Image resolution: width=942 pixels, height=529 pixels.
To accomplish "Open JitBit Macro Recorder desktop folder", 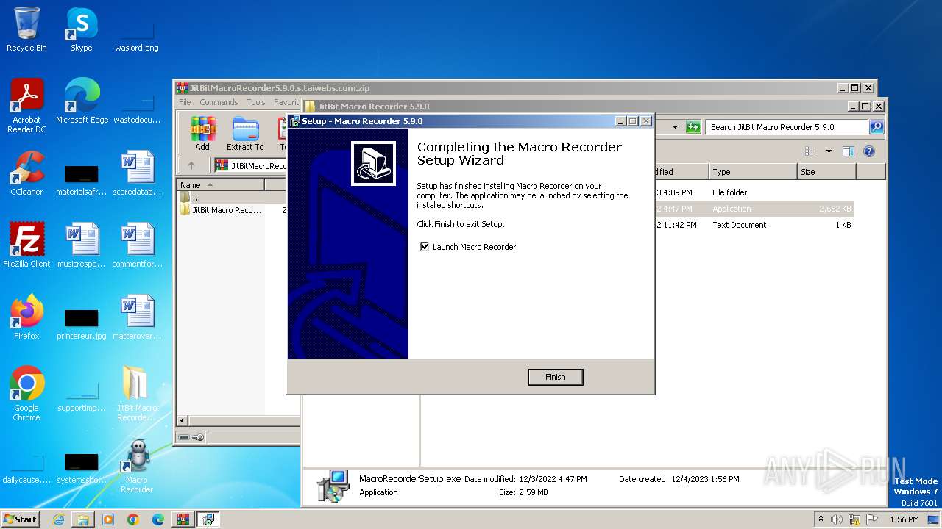I will pyautogui.click(x=137, y=394).
